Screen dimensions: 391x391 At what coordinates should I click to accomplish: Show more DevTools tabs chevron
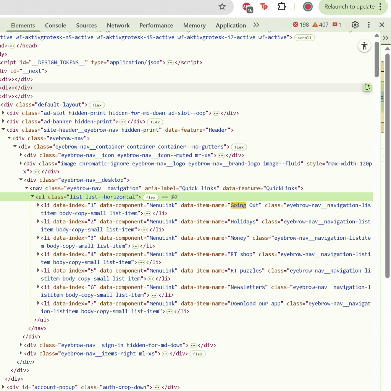pyautogui.click(x=256, y=25)
